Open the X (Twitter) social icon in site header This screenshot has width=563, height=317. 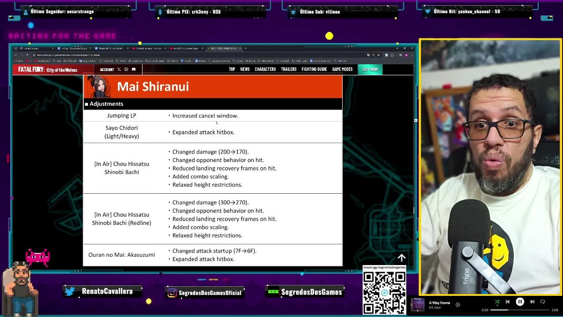(119, 69)
